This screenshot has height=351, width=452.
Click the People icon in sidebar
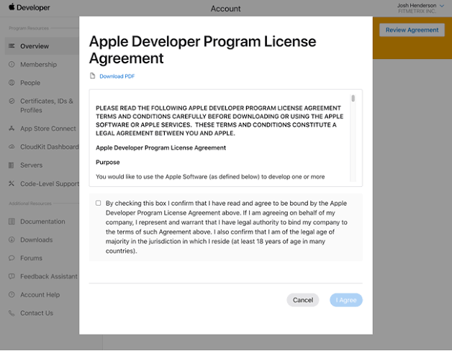pyautogui.click(x=12, y=83)
